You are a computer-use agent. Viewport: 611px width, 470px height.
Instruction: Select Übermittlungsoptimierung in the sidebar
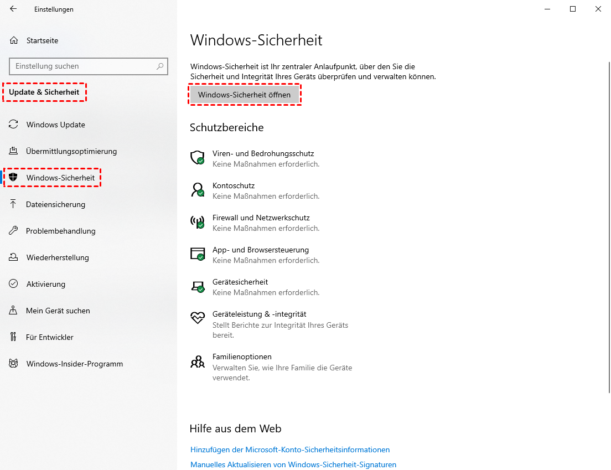pyautogui.click(x=71, y=151)
